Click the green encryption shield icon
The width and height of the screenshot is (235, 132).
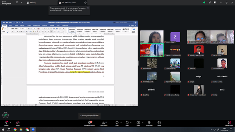(204, 3)
